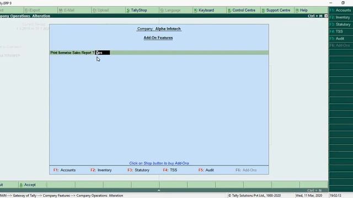
Task: Select F2 Inventory in right sidebar
Action: [x=341, y=17]
